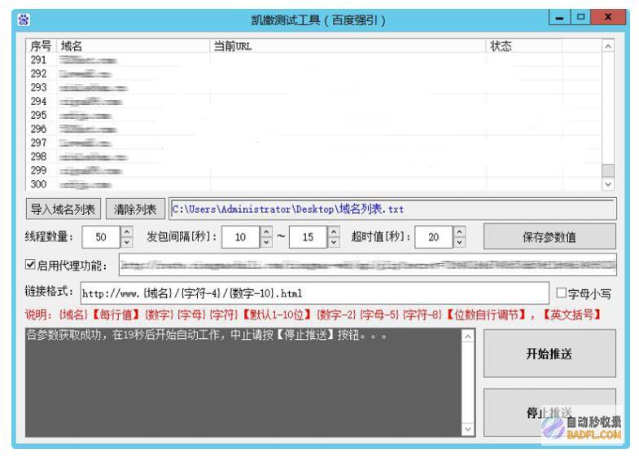The height and width of the screenshot is (462, 639).
Task: Click the 域名列表.txt file path field
Action: pos(393,209)
